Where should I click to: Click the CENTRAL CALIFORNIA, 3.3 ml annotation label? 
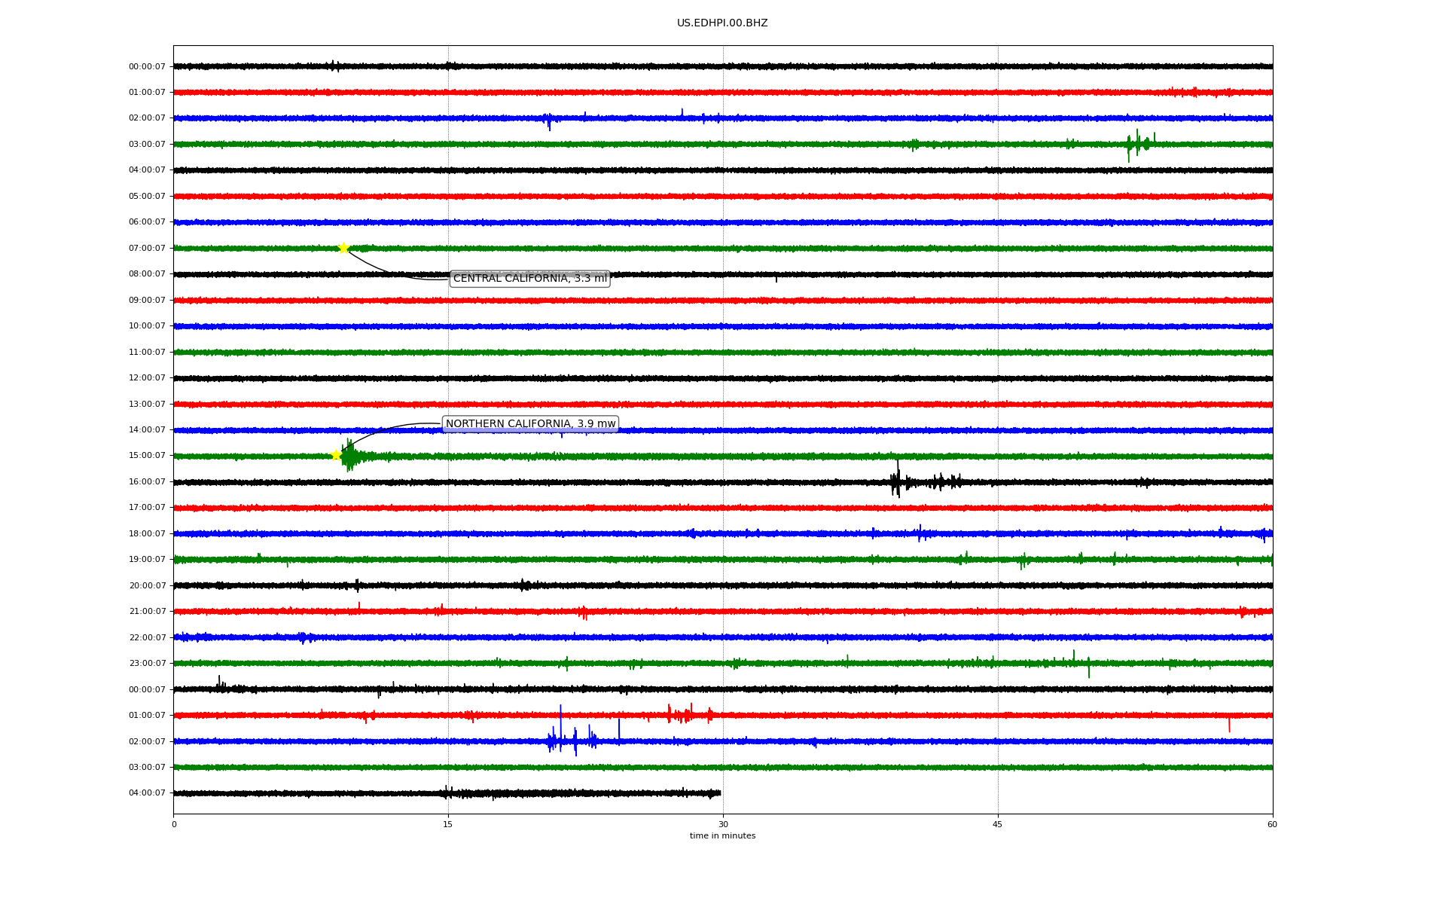point(529,279)
